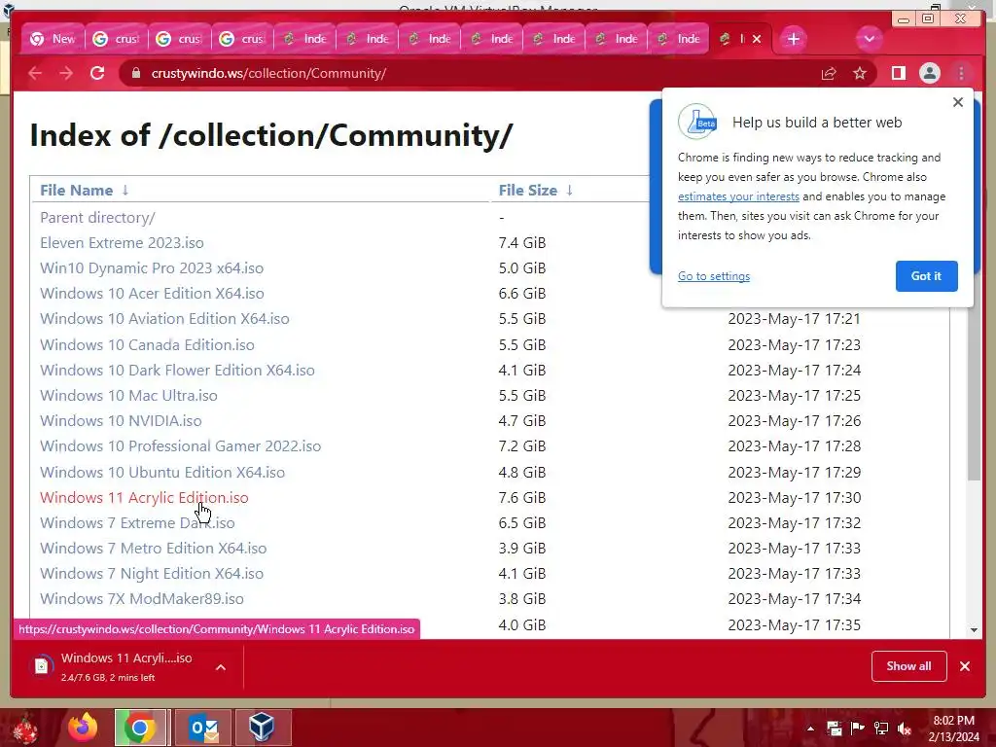Click Windows 11 Acrylic Edition.iso link
The width and height of the screenshot is (996, 747).
click(144, 498)
